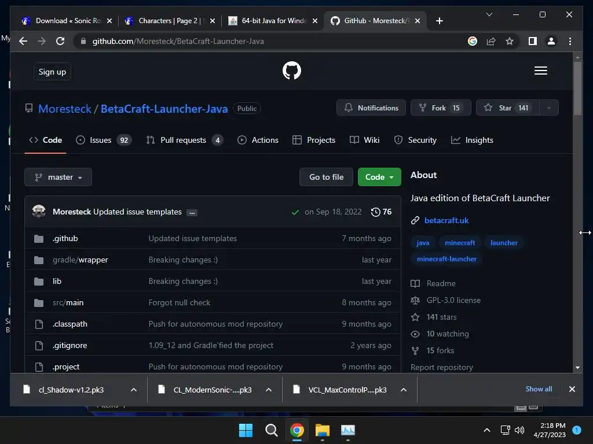Screen dimensions: 593x444
Task: Reload the GitHub page
Action: pyautogui.click(x=60, y=41)
